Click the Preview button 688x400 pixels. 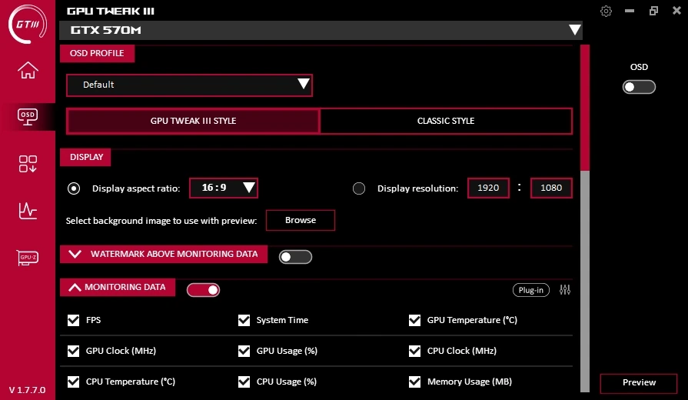point(639,382)
